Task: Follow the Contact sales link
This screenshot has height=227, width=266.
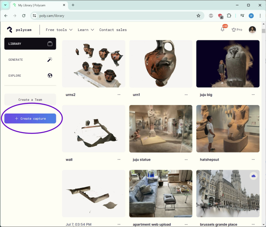Action: 113,30
